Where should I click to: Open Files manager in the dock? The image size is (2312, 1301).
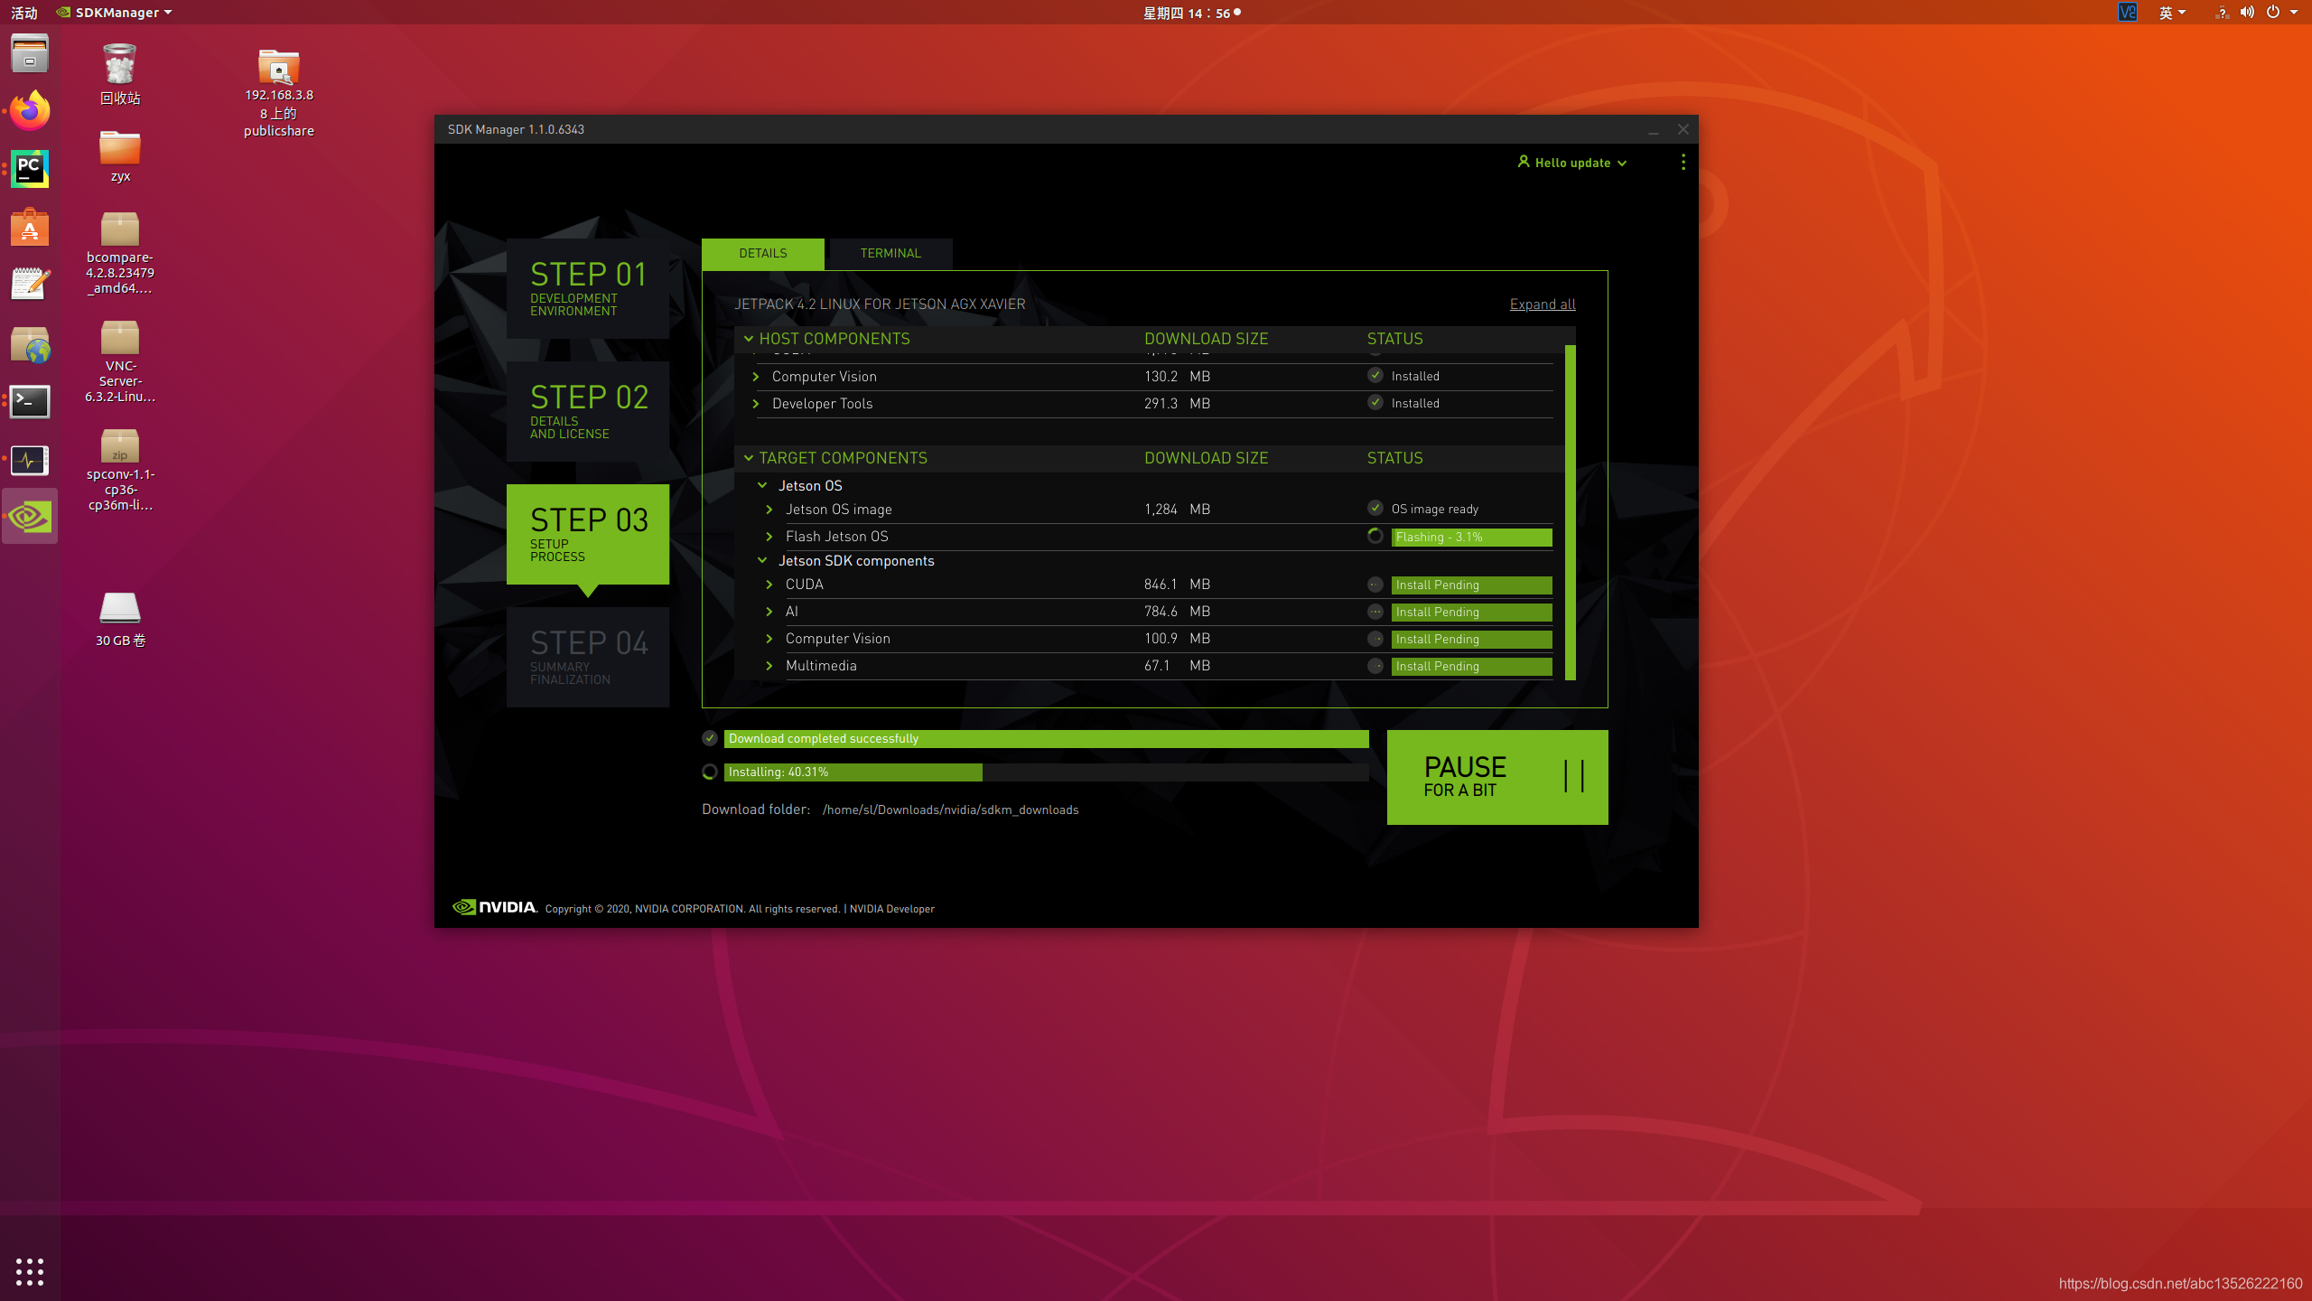click(x=30, y=52)
